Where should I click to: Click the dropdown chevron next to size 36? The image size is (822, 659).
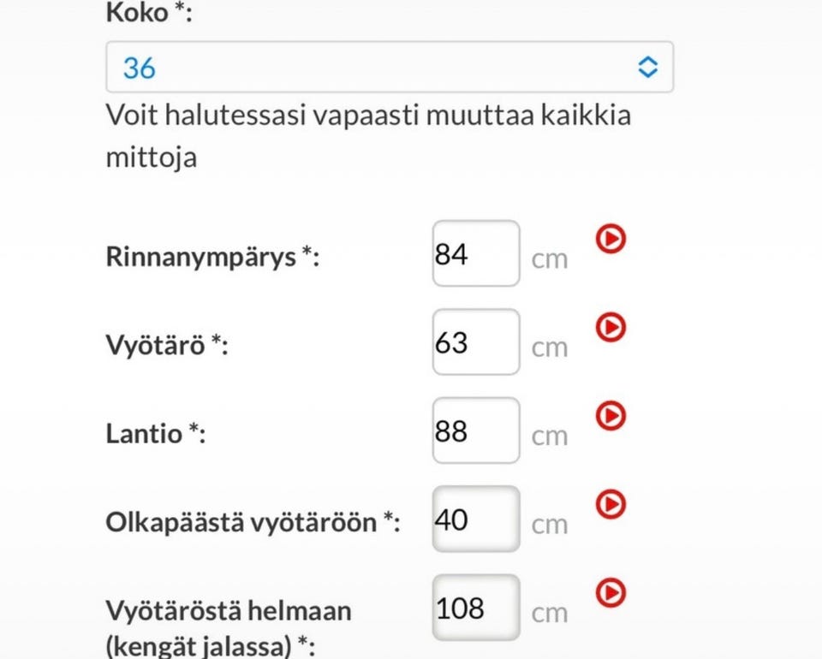click(x=648, y=67)
